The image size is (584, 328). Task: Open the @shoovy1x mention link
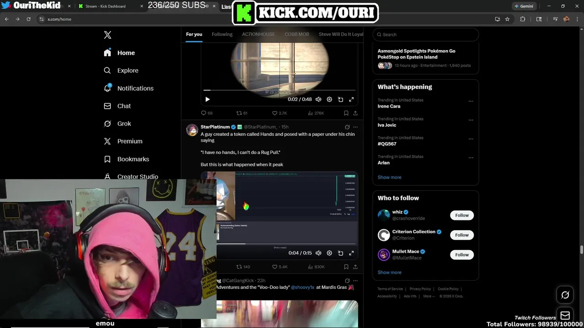pos(302,287)
